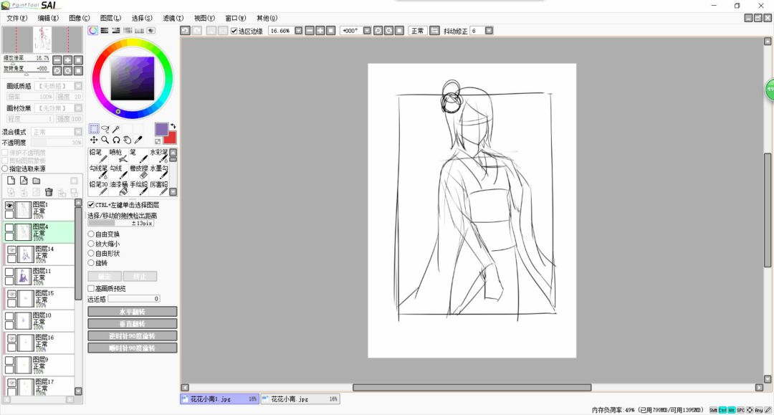Image resolution: width=774 pixels, height=415 pixels.
Task: Open the 图层 menu in the menu bar
Action: coord(110,18)
